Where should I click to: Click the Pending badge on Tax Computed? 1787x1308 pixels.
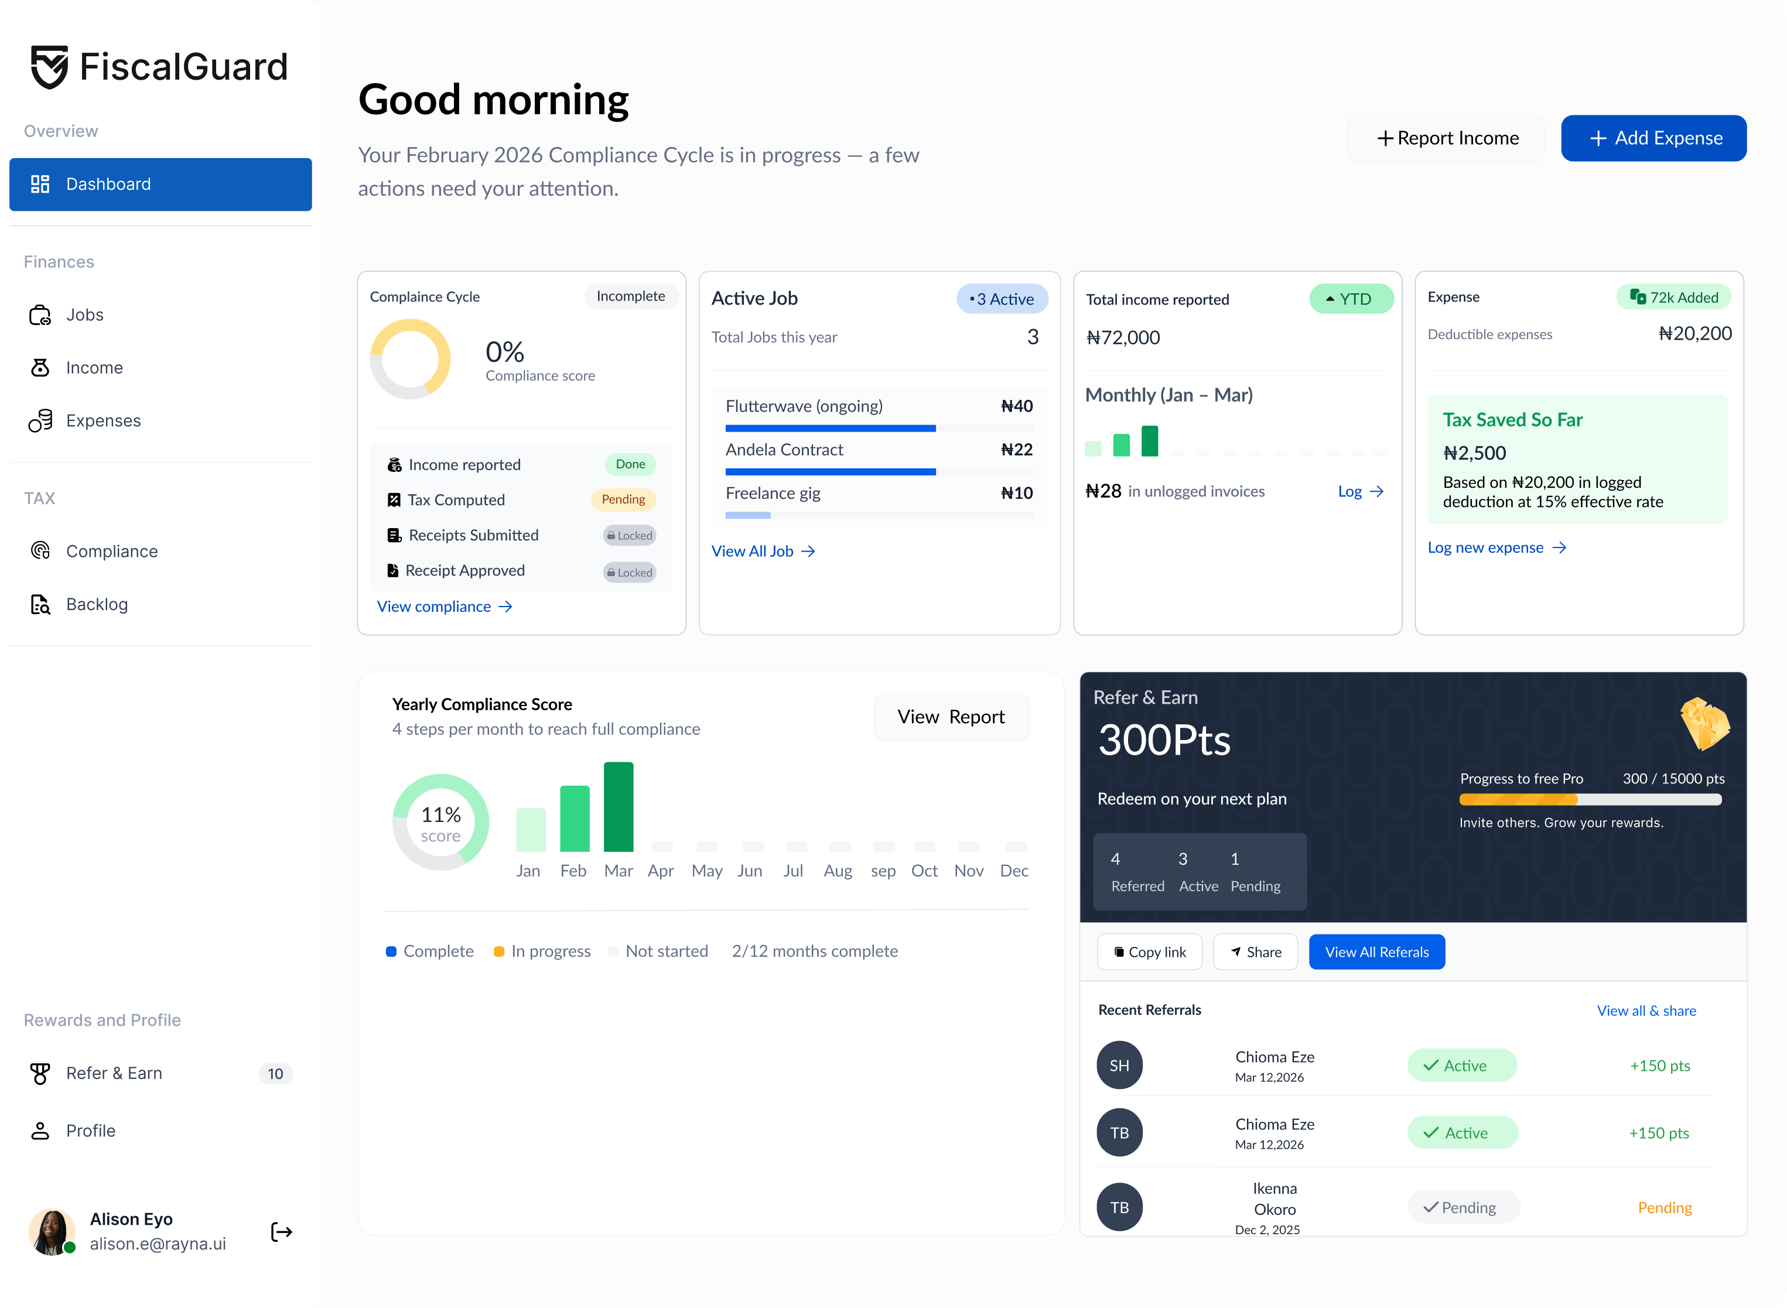(x=623, y=499)
